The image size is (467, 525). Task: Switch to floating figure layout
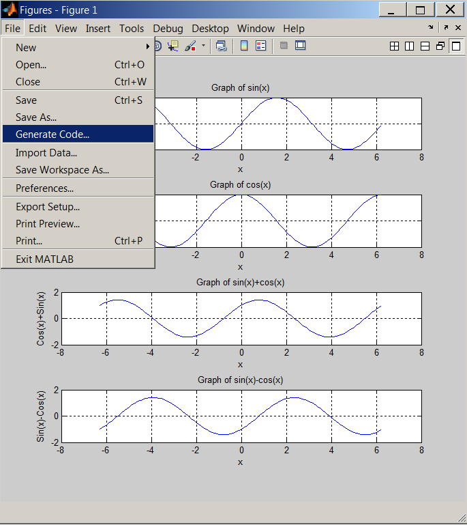tap(440, 46)
